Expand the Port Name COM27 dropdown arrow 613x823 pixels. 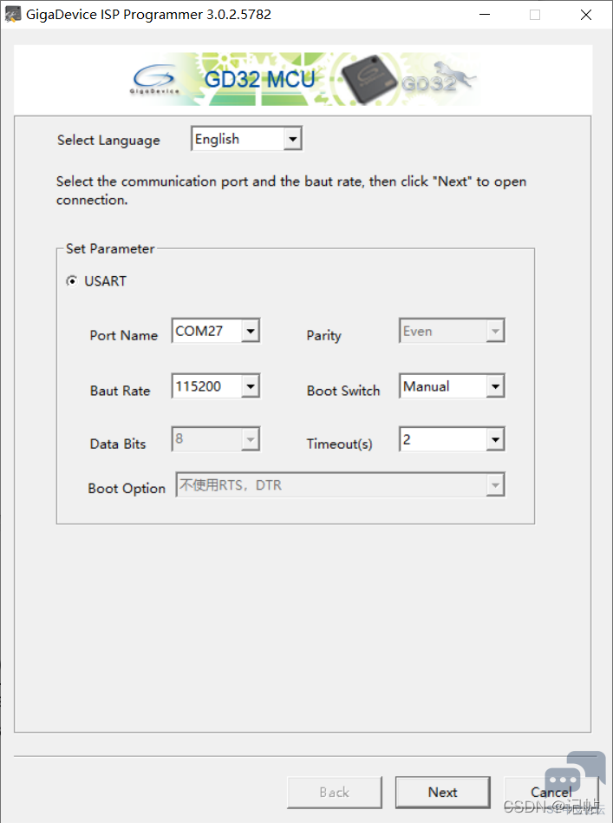coord(251,331)
